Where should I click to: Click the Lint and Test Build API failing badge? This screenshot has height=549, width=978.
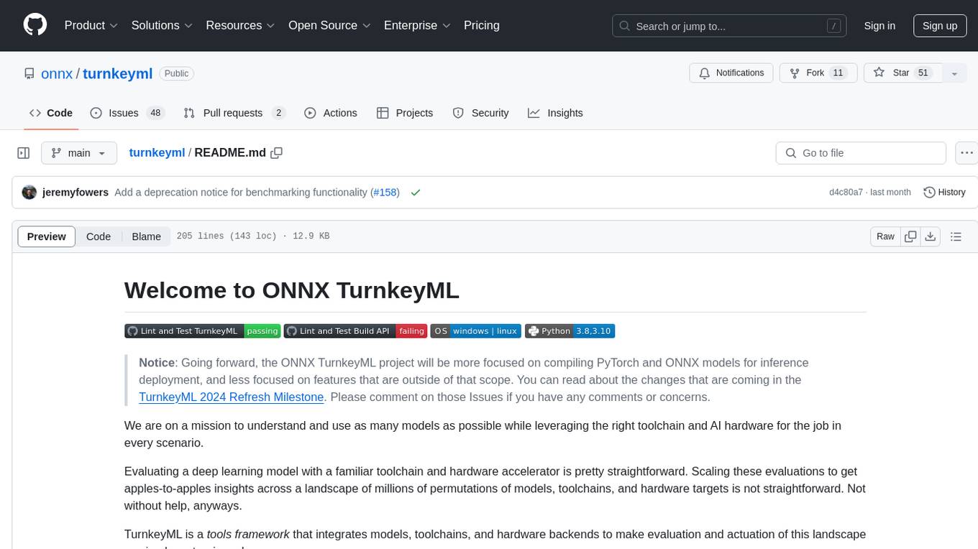355,331
